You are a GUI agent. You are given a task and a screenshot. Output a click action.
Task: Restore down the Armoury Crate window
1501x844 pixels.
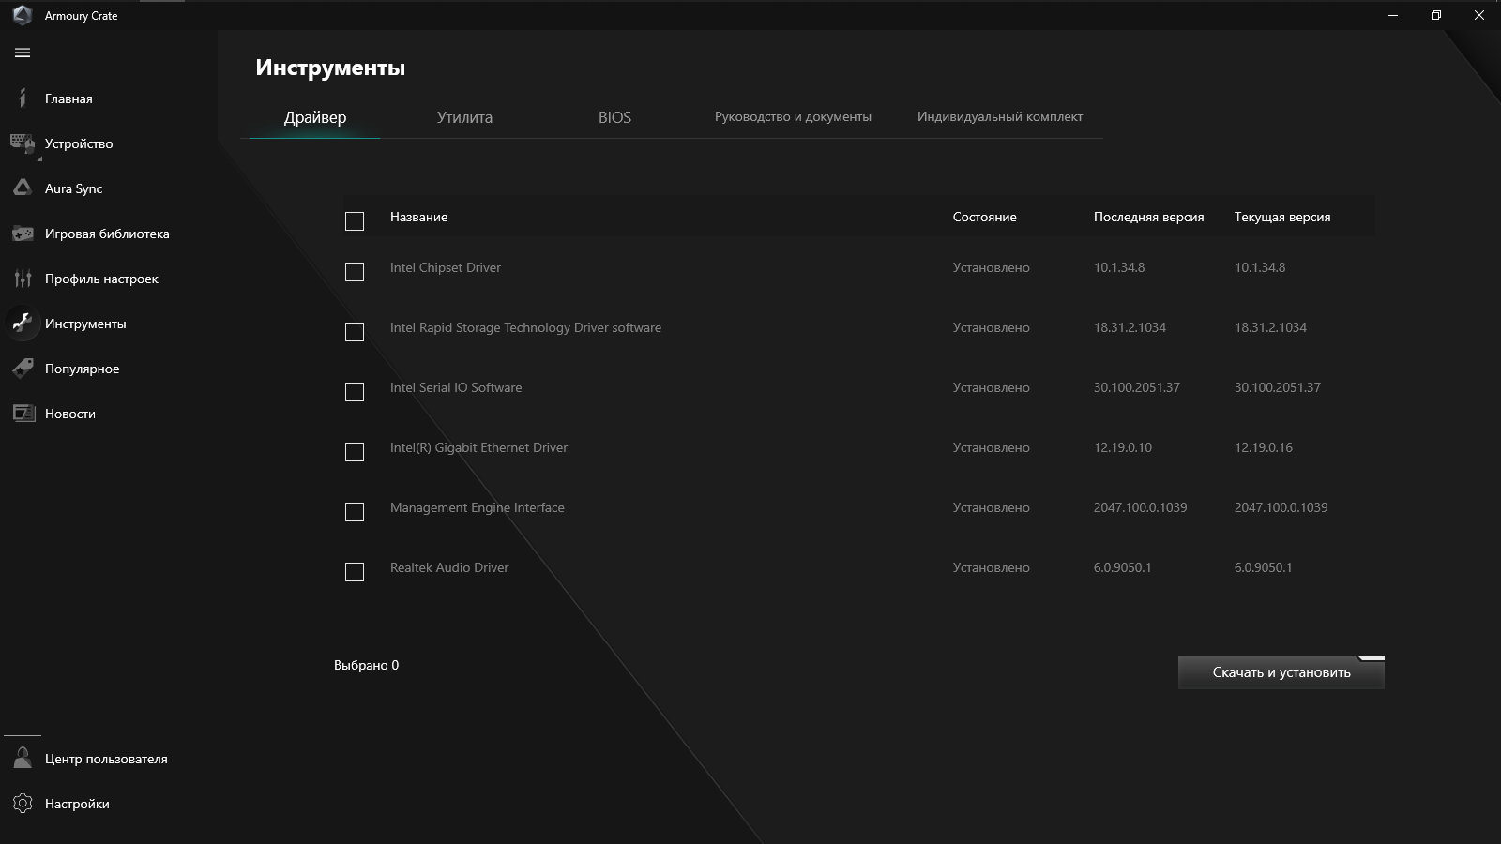coord(1436,15)
